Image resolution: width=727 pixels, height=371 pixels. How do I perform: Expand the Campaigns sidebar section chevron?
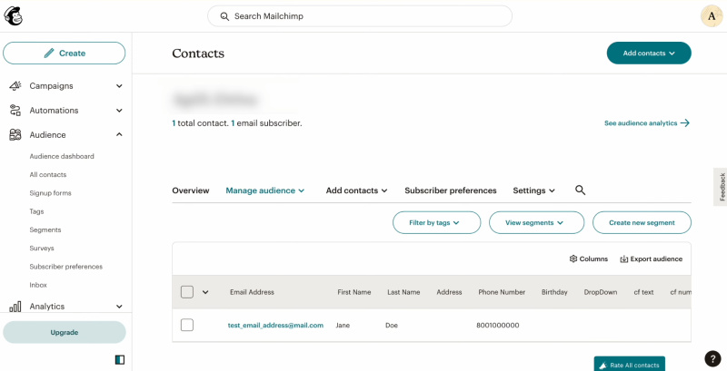(x=119, y=86)
